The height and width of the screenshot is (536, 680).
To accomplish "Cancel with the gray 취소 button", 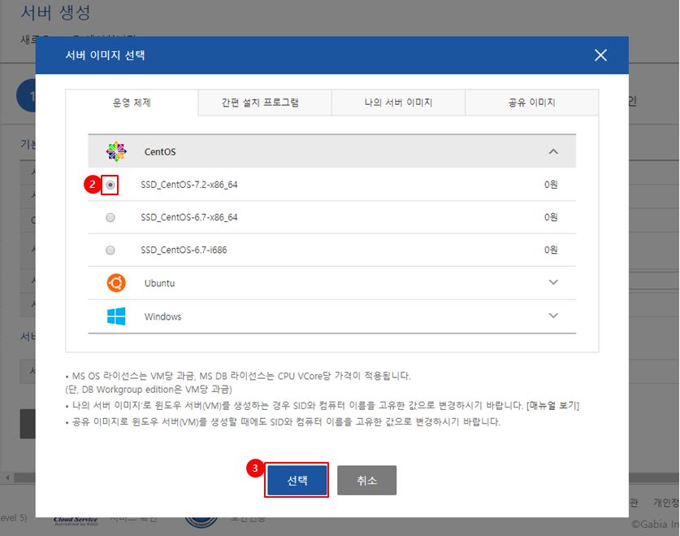I will coord(367,480).
